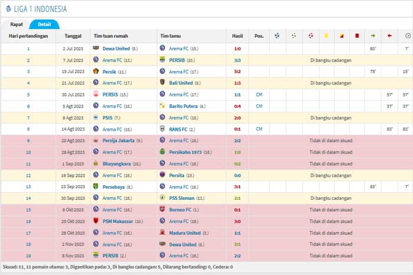Viewport: 413px width, 275px height.
Task: Open the Borneo FC team link
Action: 180,210
